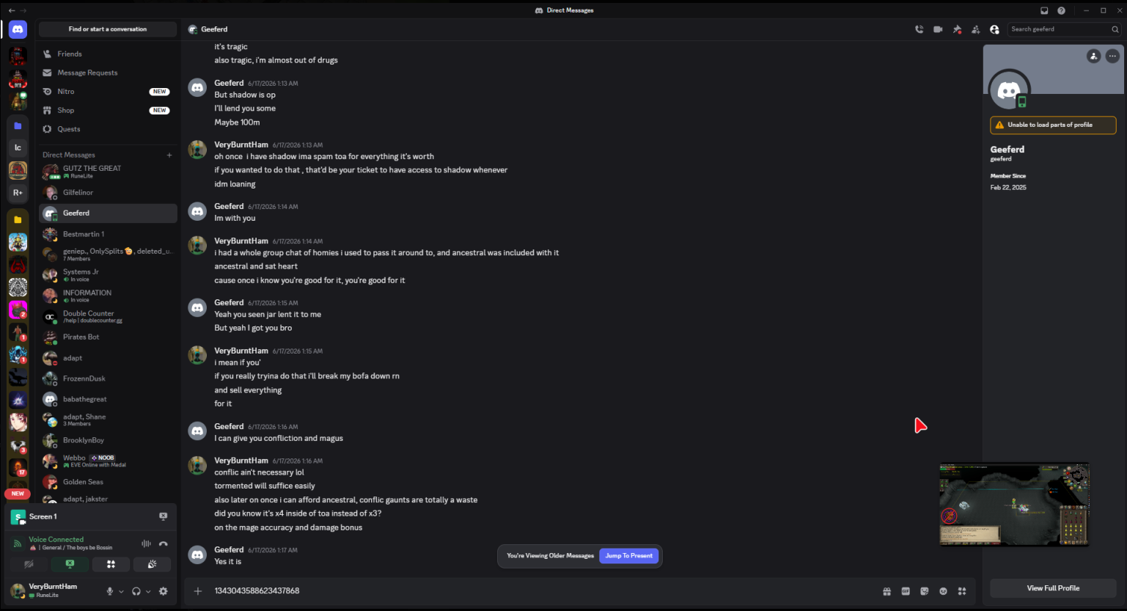Open the Quests page

coord(108,129)
